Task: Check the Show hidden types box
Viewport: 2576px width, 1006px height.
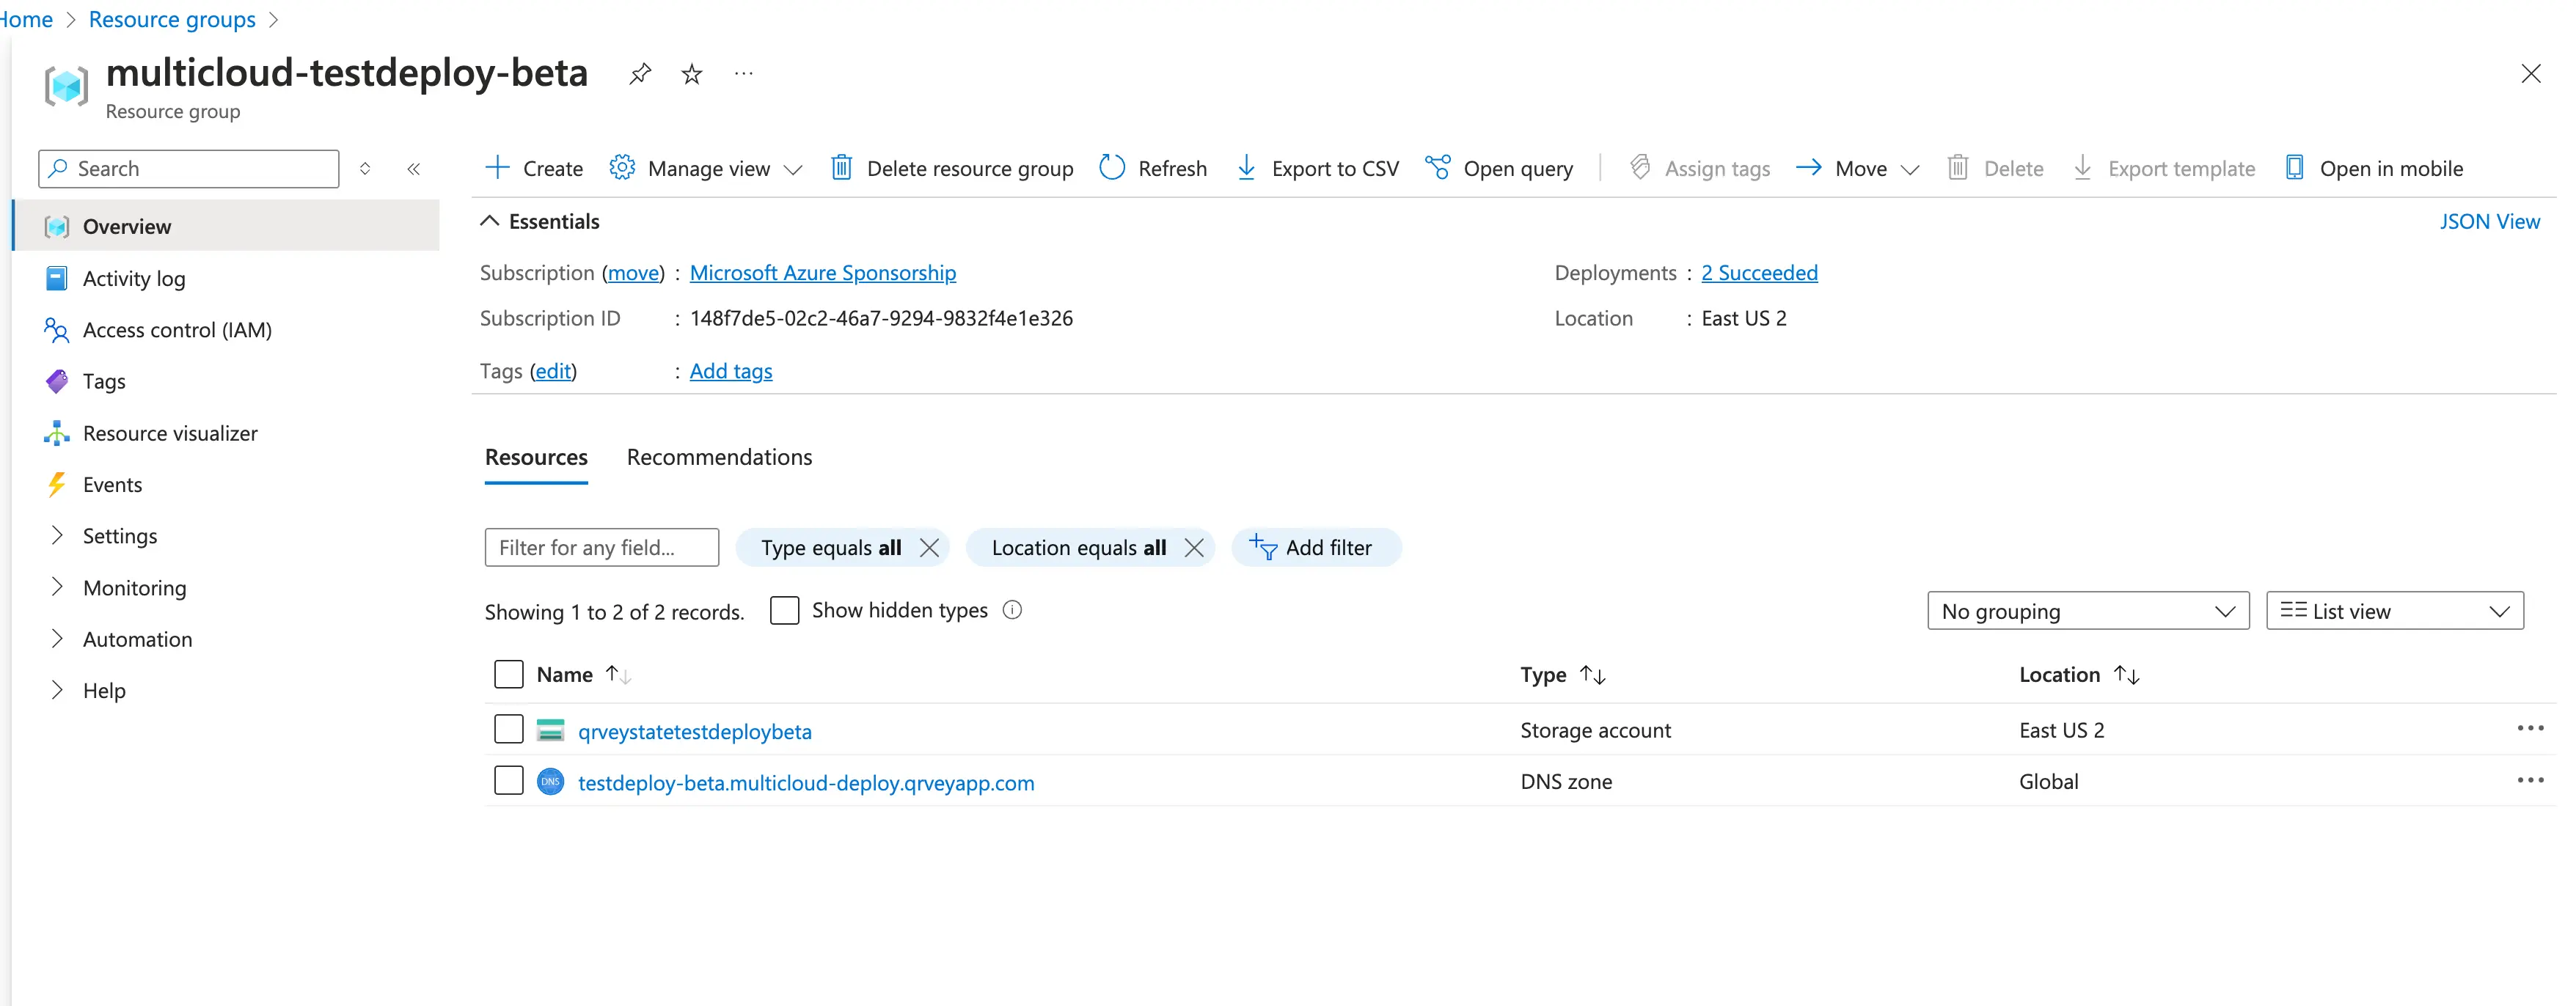Action: [785, 611]
